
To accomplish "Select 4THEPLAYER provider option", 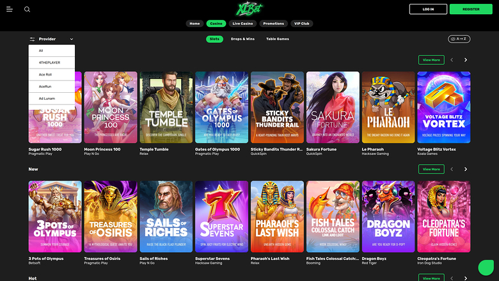I will click(x=52, y=62).
